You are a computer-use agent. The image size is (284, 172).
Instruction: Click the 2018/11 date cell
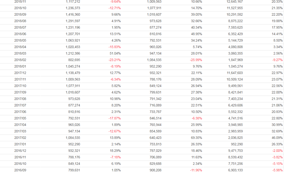point(20,2)
